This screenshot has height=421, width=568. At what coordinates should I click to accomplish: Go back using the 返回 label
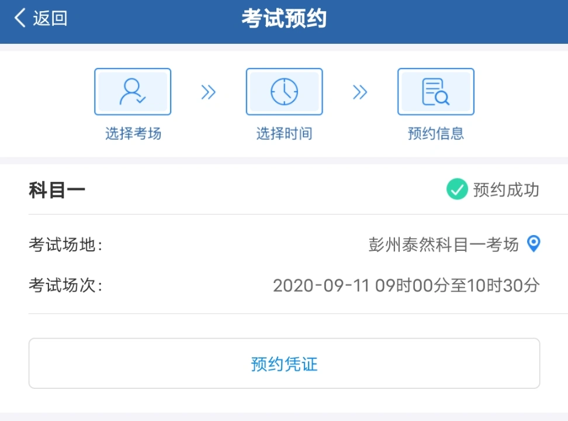tap(50, 18)
